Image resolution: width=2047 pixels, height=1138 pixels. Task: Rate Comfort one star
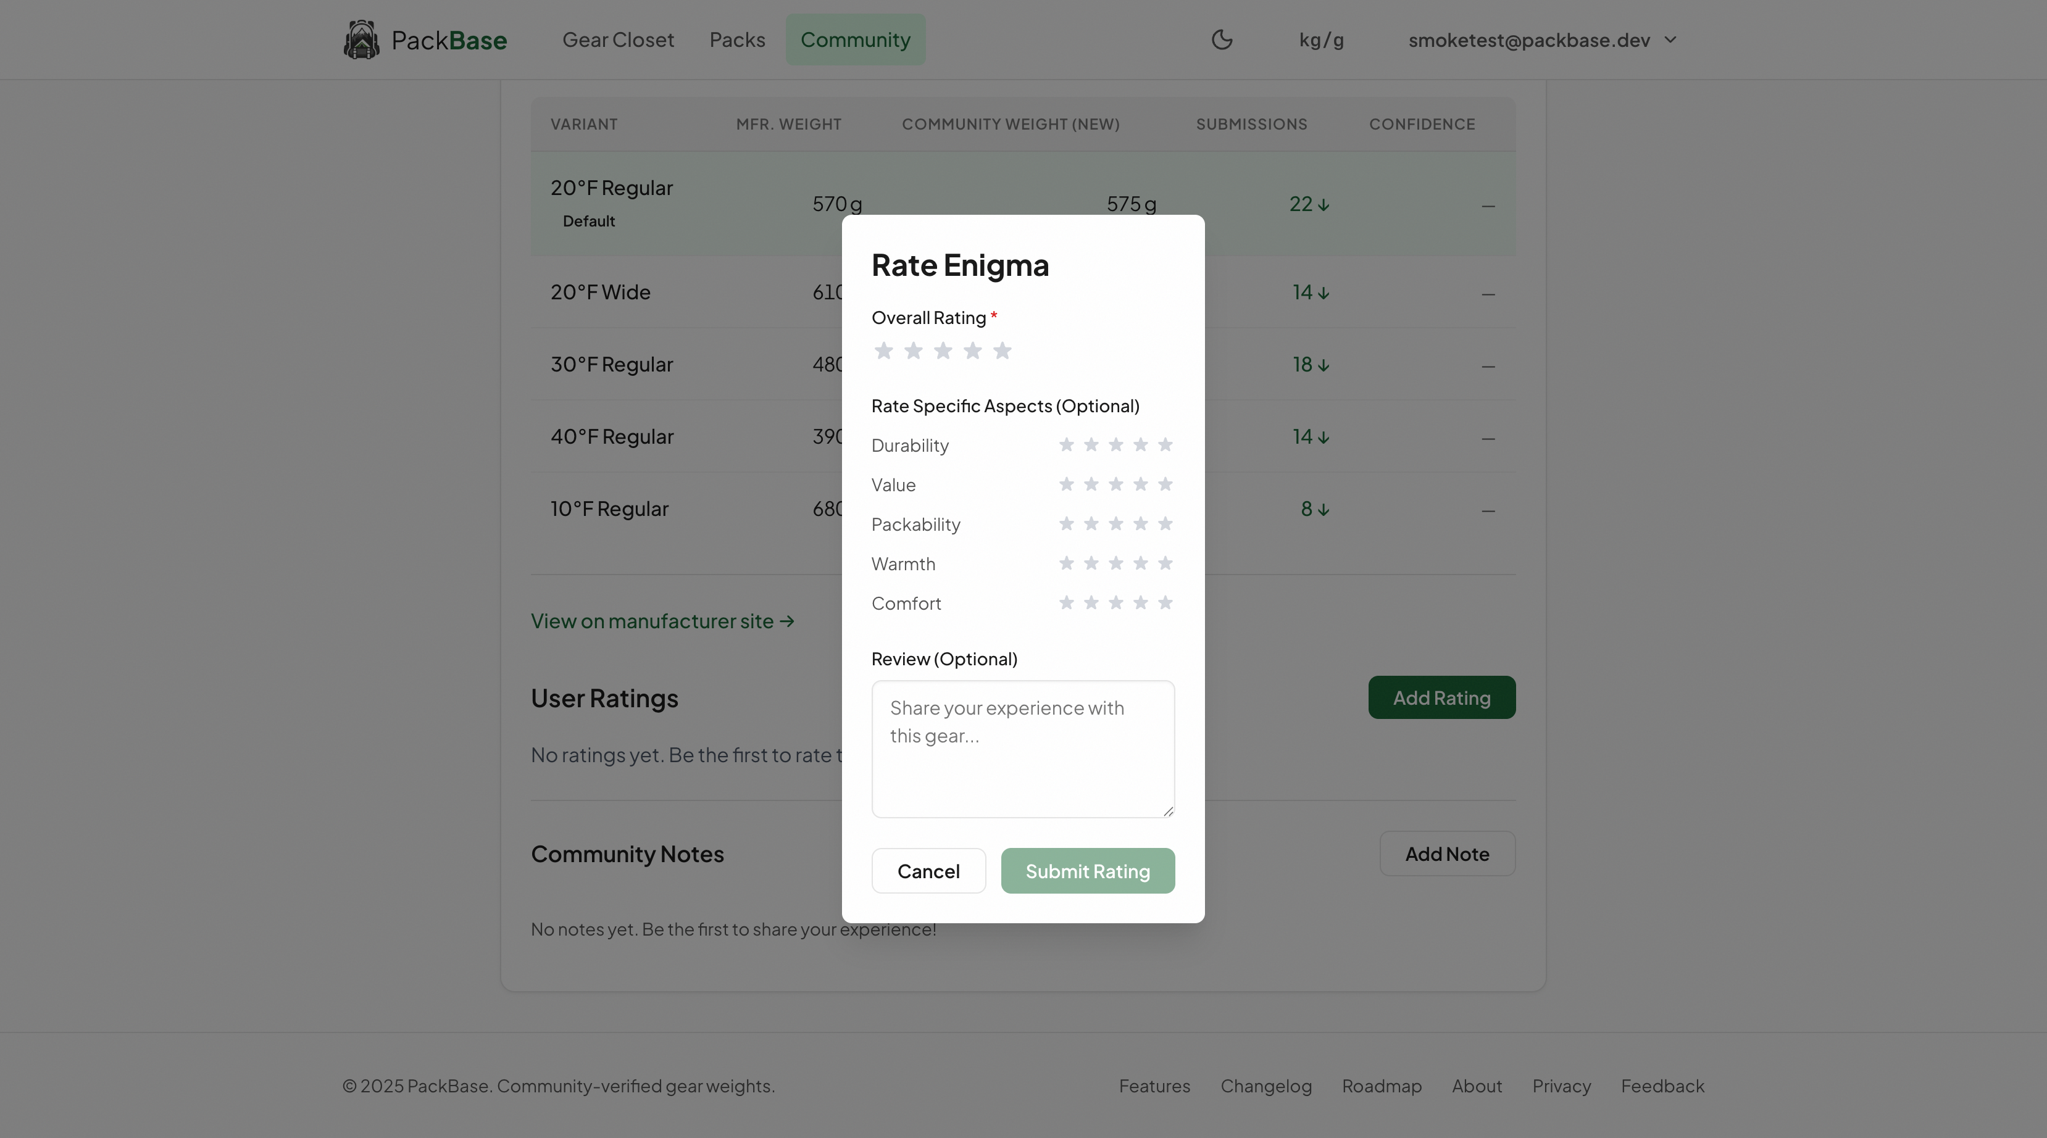[1067, 602]
